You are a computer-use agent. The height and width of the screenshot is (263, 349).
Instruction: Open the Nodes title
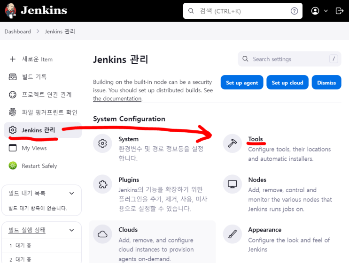point(257,180)
